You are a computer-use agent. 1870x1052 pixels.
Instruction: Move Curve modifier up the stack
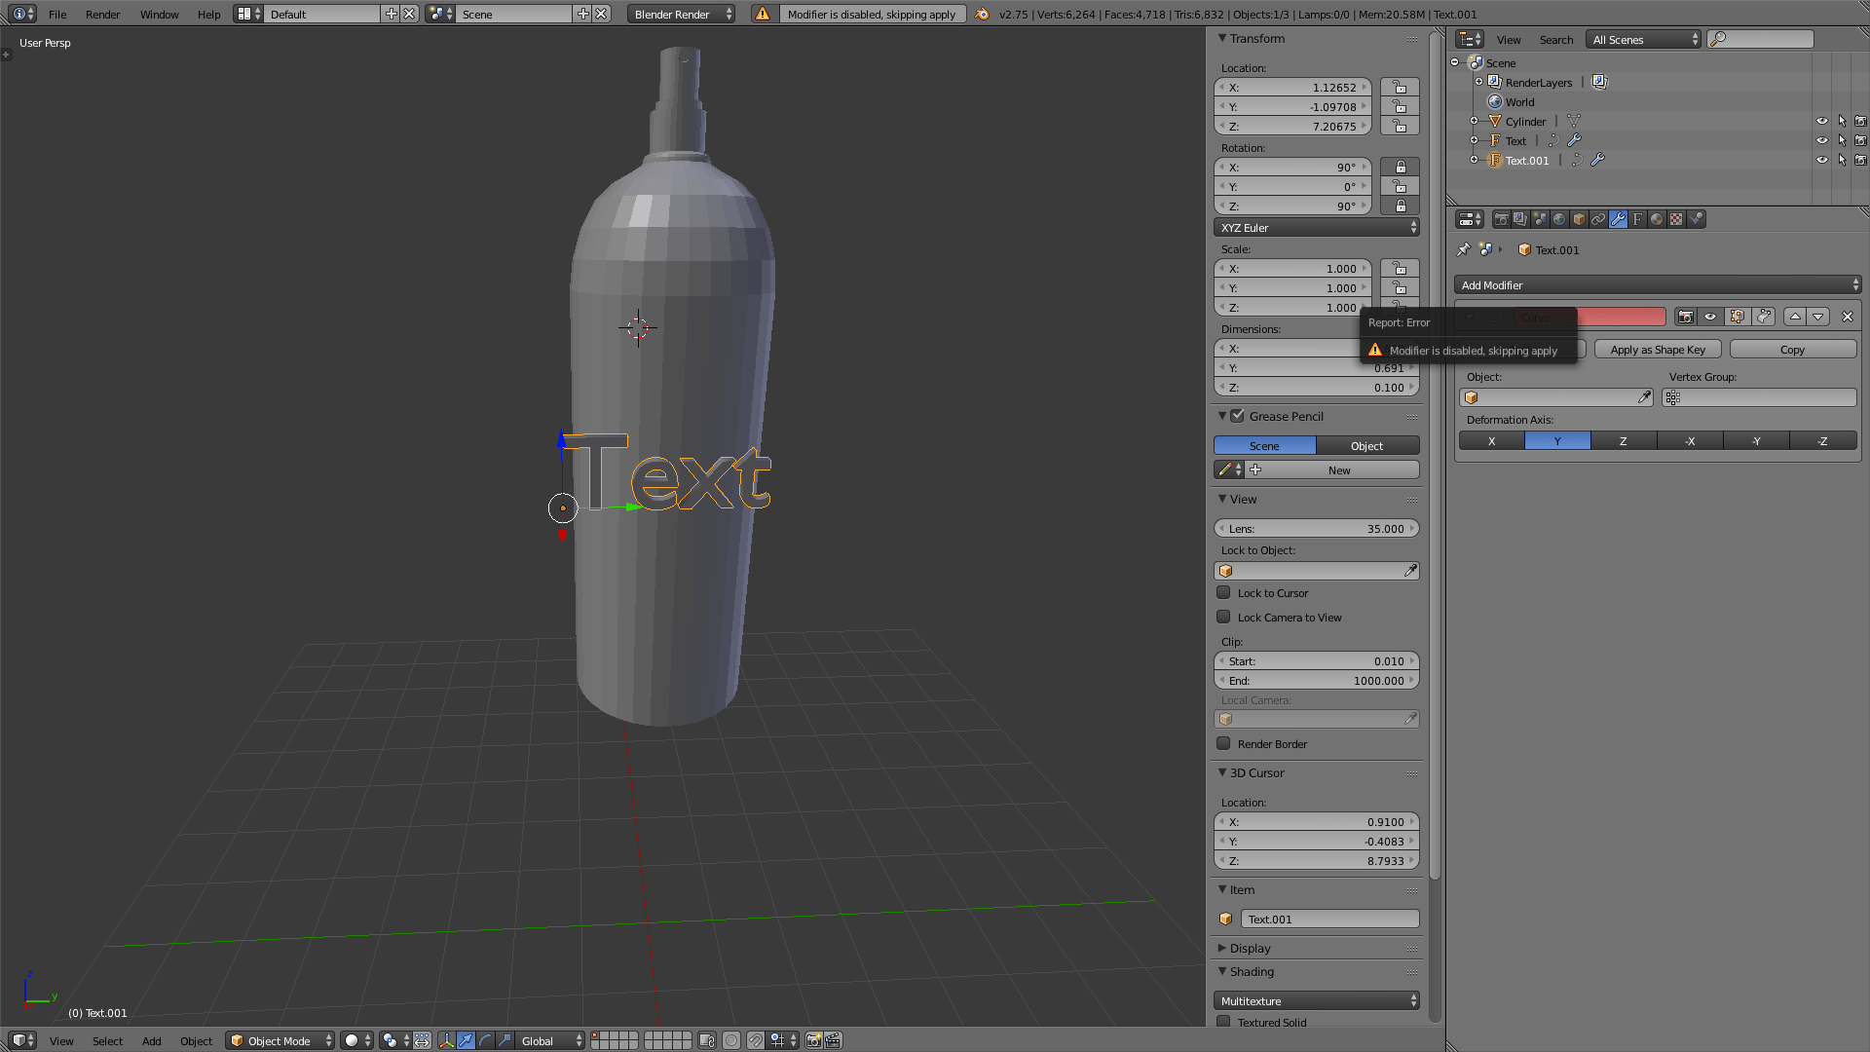point(1795,317)
